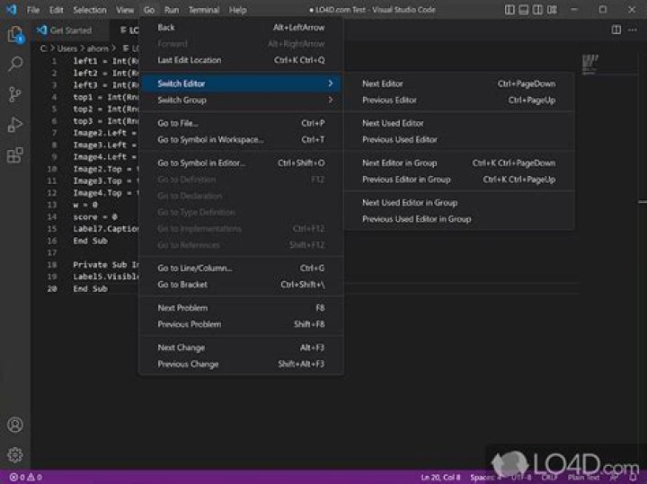Choose Previous Change
Image resolution: width=647 pixels, height=484 pixels.
[241, 364]
